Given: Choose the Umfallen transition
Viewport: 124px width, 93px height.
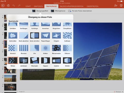Looking at the screenshot, I should point(13,26).
